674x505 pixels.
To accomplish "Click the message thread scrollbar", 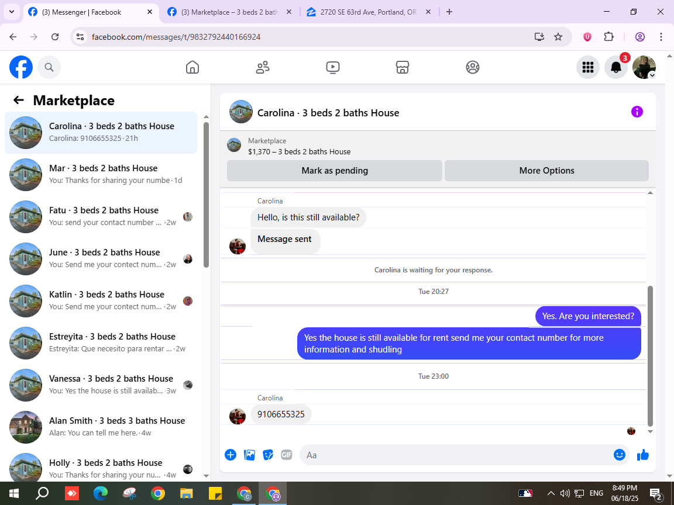I will [x=650, y=355].
